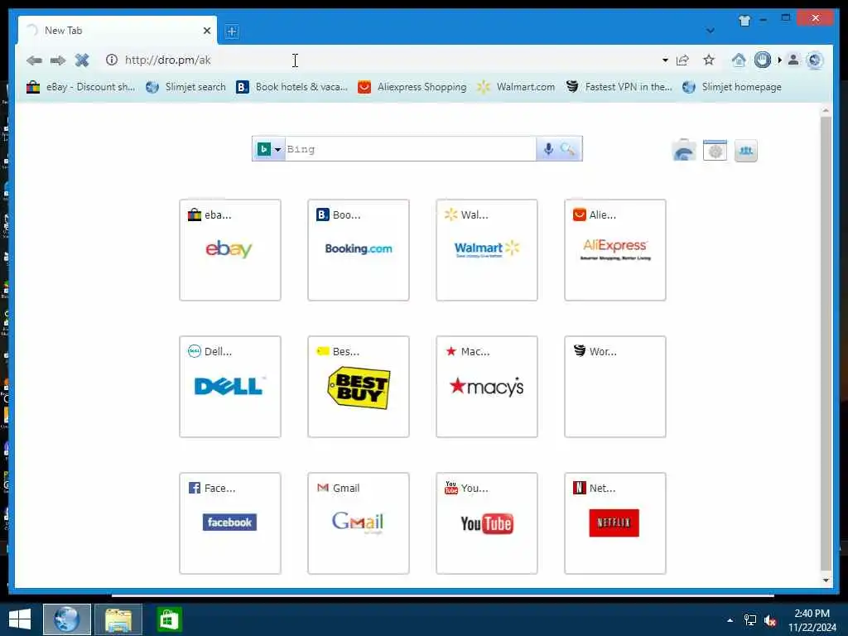Open network icon in system tray
This screenshot has width=848, height=636.
750,619
